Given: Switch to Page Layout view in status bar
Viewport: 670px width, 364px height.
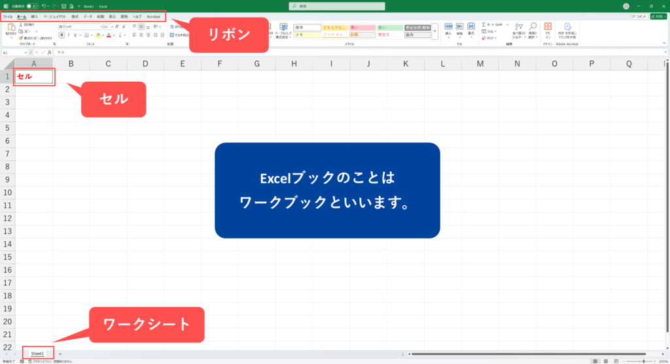Looking at the screenshot, I should click(x=605, y=361).
